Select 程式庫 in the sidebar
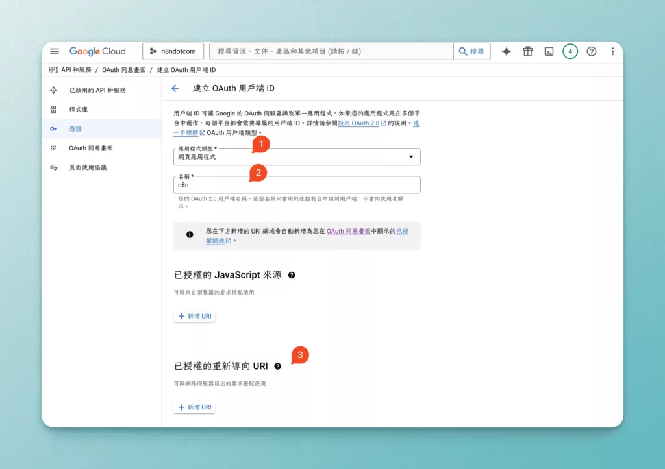 click(101, 110)
